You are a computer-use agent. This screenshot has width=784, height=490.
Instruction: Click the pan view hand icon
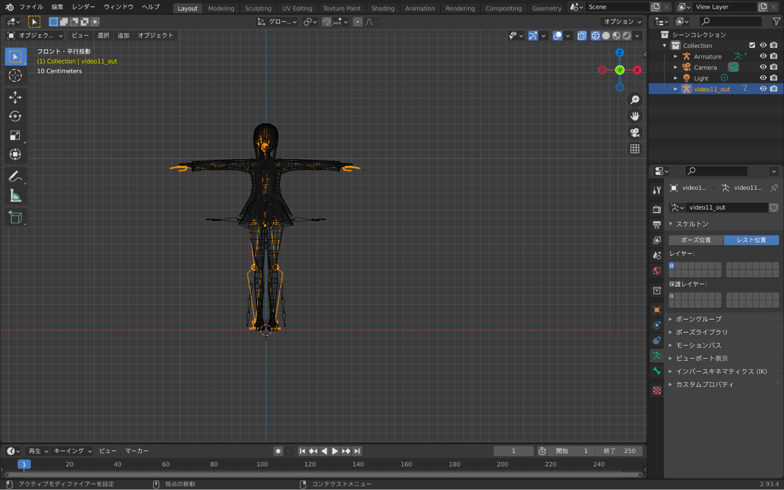coord(635,116)
